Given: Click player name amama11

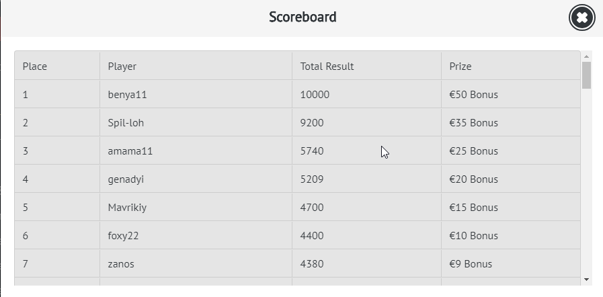Looking at the screenshot, I should pyautogui.click(x=130, y=151).
